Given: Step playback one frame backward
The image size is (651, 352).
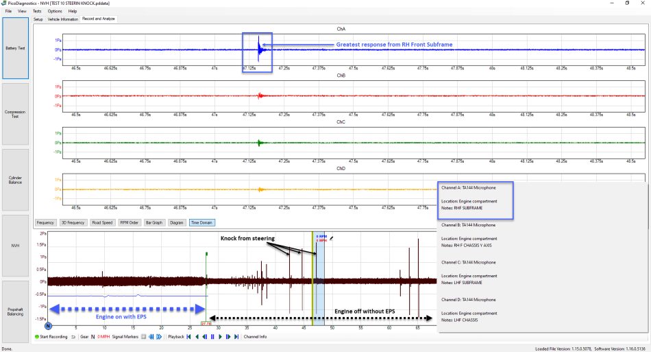Looking at the screenshot, I should pyautogui.click(x=204, y=337).
